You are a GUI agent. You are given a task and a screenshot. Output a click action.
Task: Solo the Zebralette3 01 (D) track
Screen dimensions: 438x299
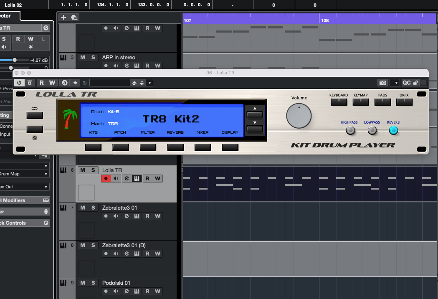(x=93, y=246)
